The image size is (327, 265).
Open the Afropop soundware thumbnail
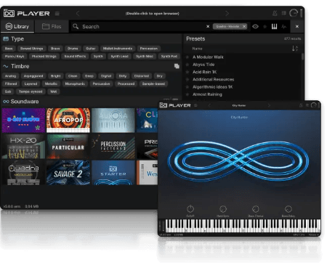(68, 121)
